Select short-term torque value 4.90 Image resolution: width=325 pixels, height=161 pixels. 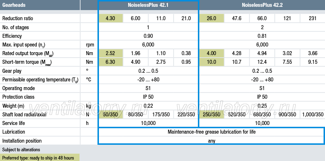[x=135, y=62]
